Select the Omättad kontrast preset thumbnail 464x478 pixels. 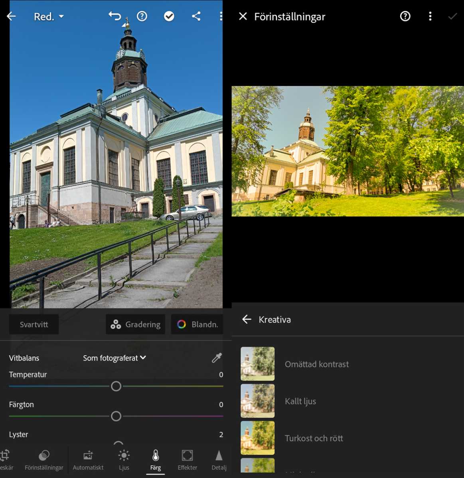click(x=257, y=364)
